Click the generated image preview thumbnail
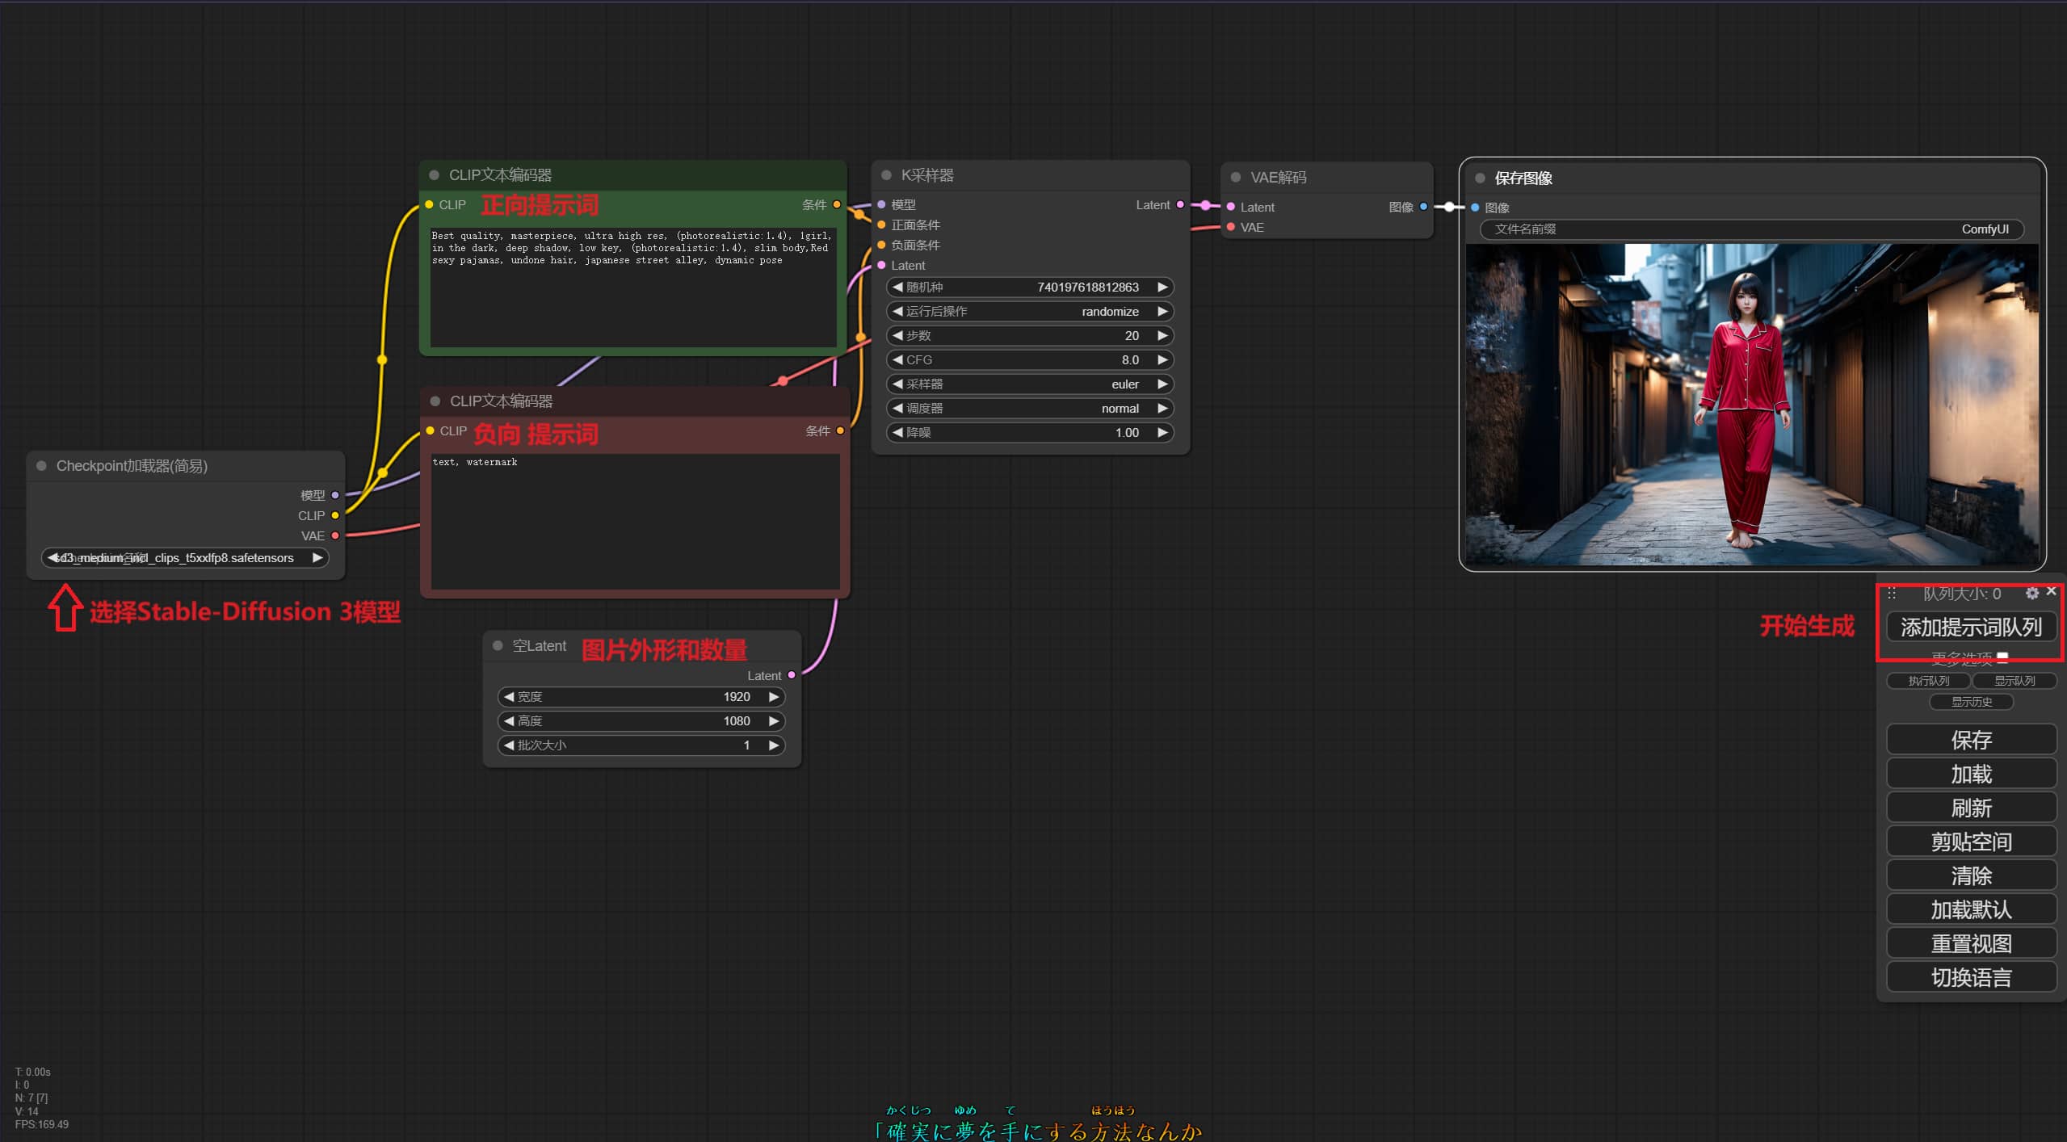2067x1142 pixels. [1751, 404]
